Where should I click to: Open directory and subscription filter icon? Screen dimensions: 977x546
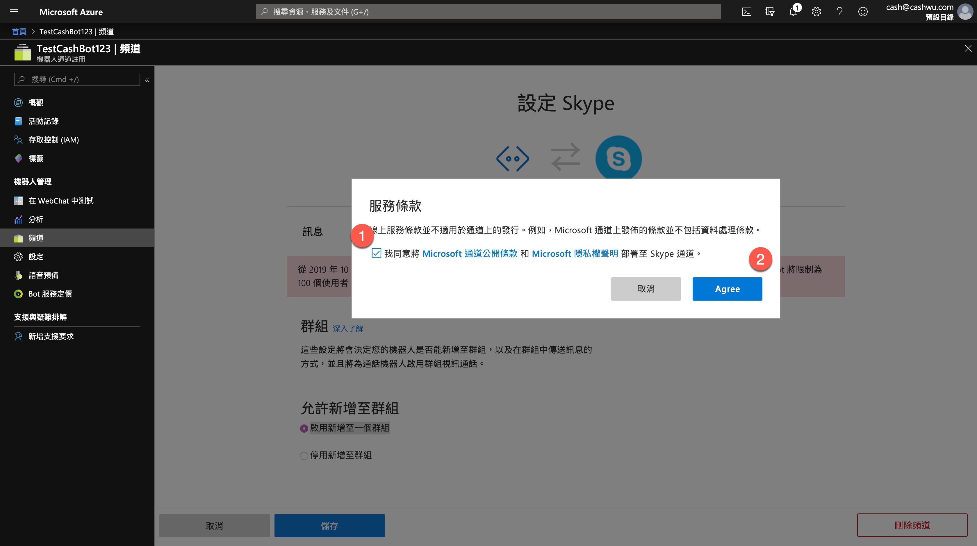pyautogui.click(x=770, y=12)
